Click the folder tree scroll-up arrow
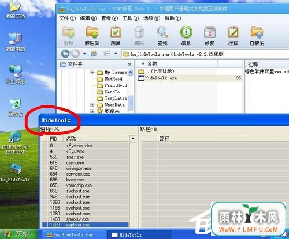The width and height of the screenshot is (289, 239). [131, 73]
